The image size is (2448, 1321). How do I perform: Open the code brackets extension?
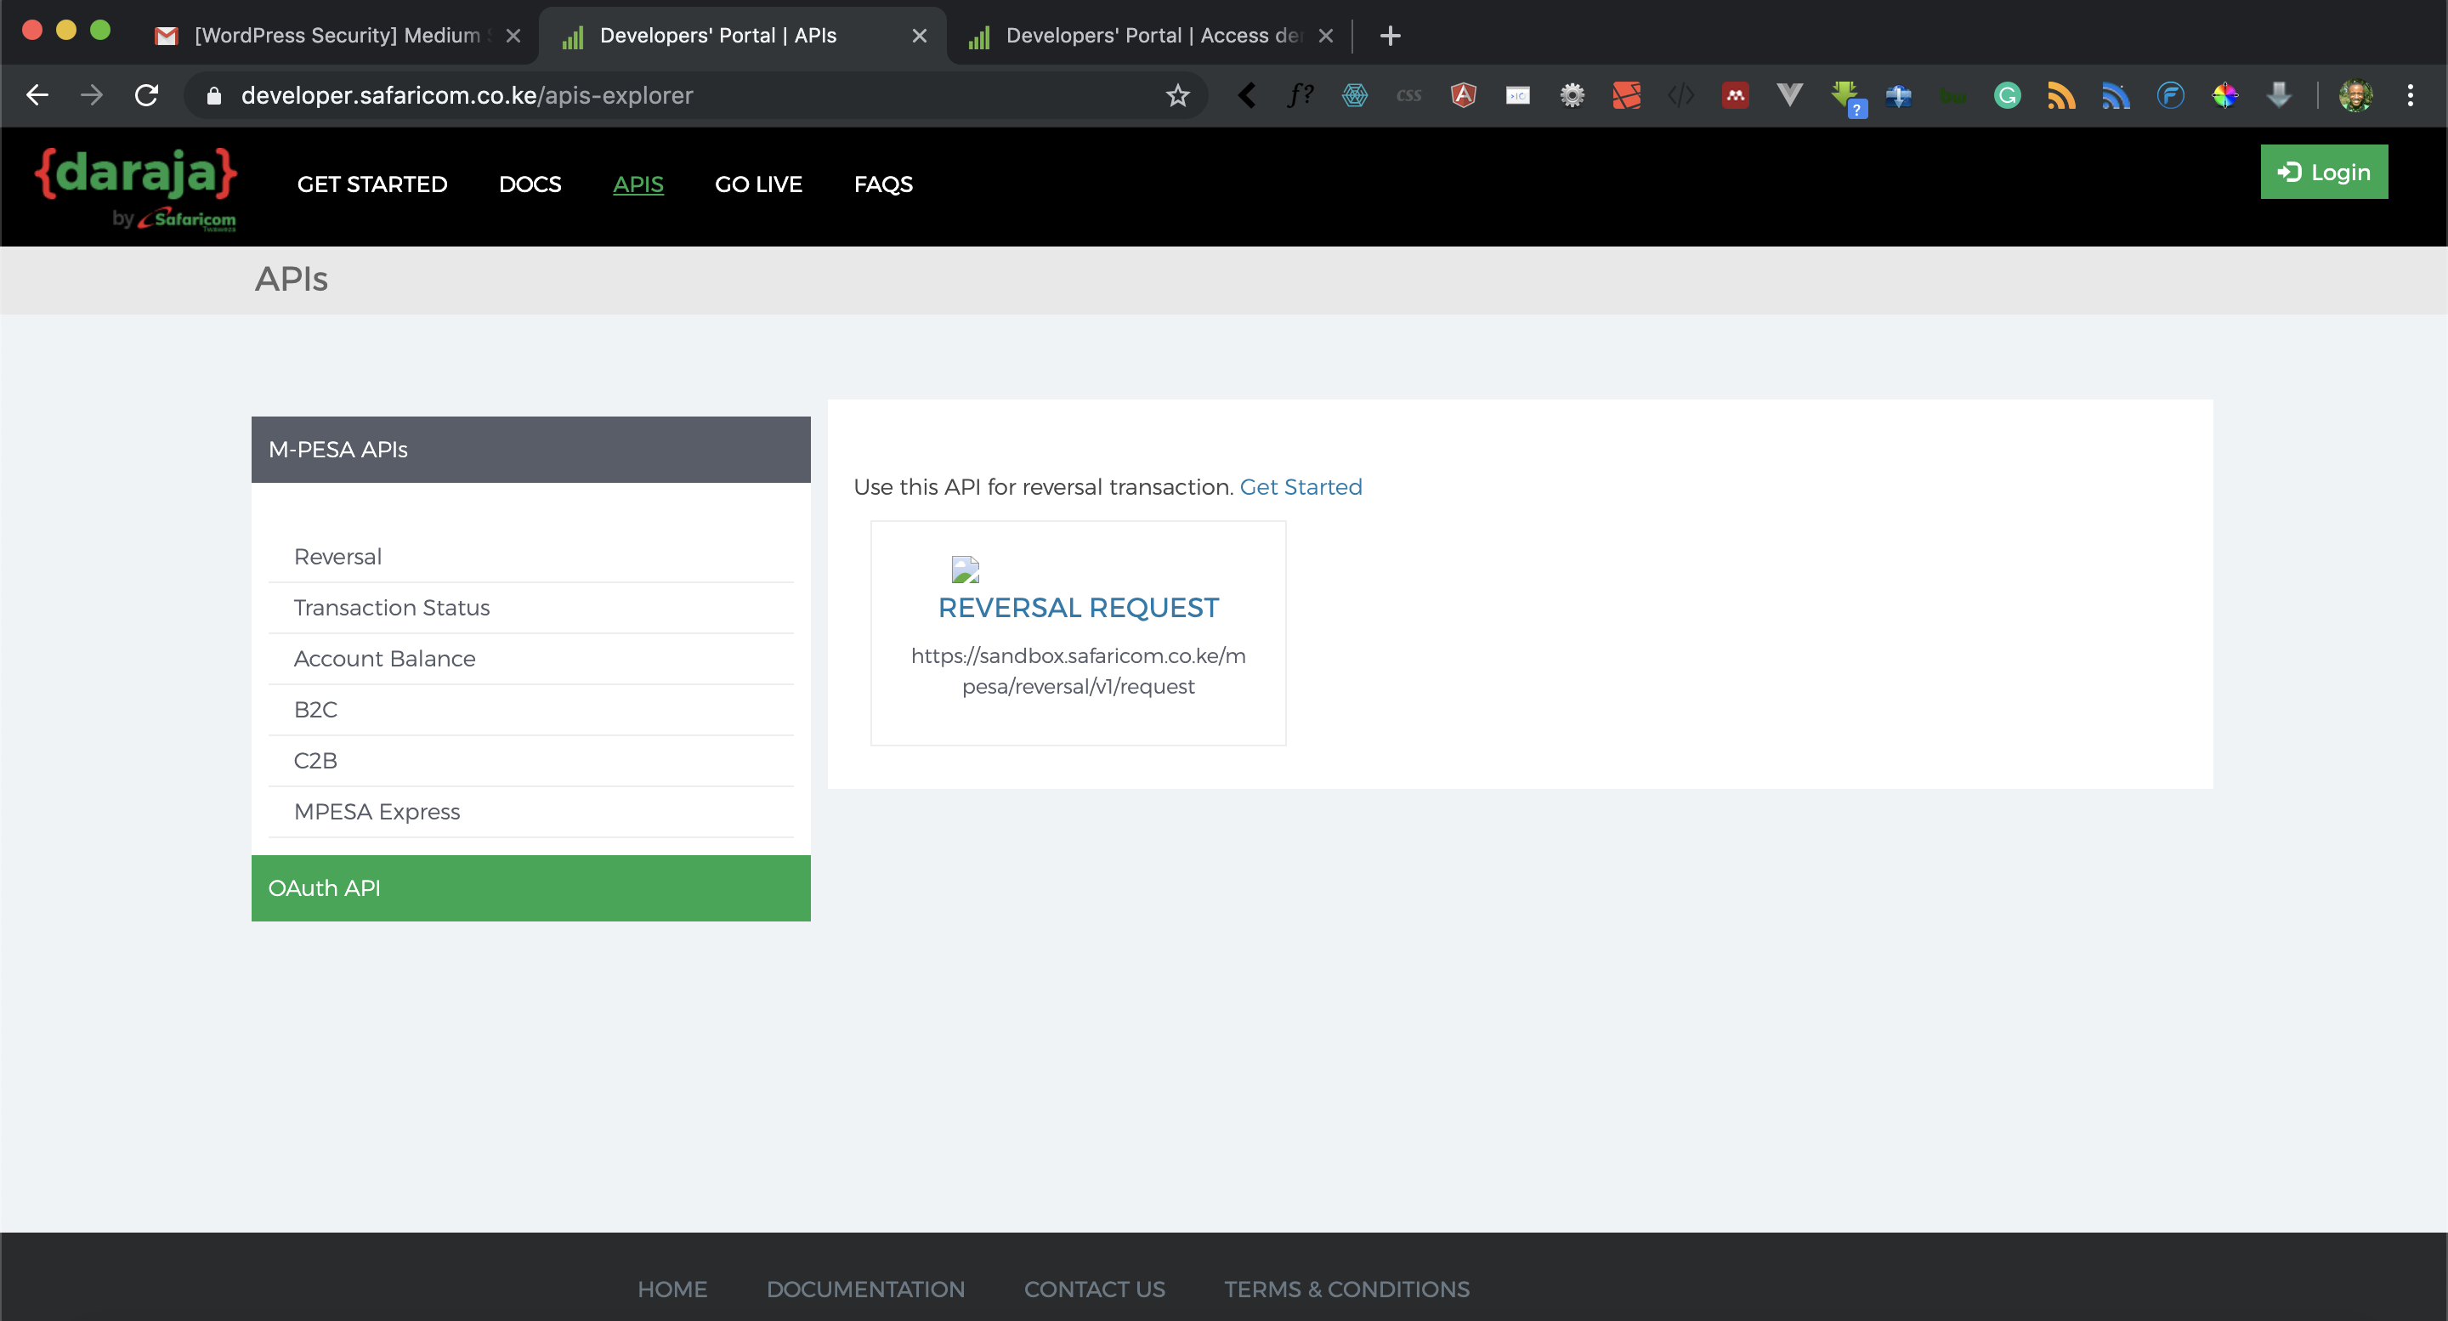click(1681, 95)
